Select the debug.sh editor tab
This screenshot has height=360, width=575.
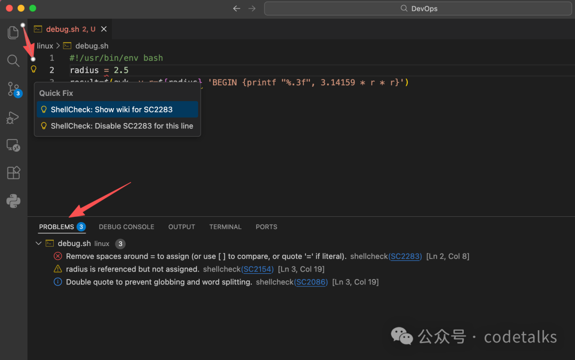pos(70,29)
